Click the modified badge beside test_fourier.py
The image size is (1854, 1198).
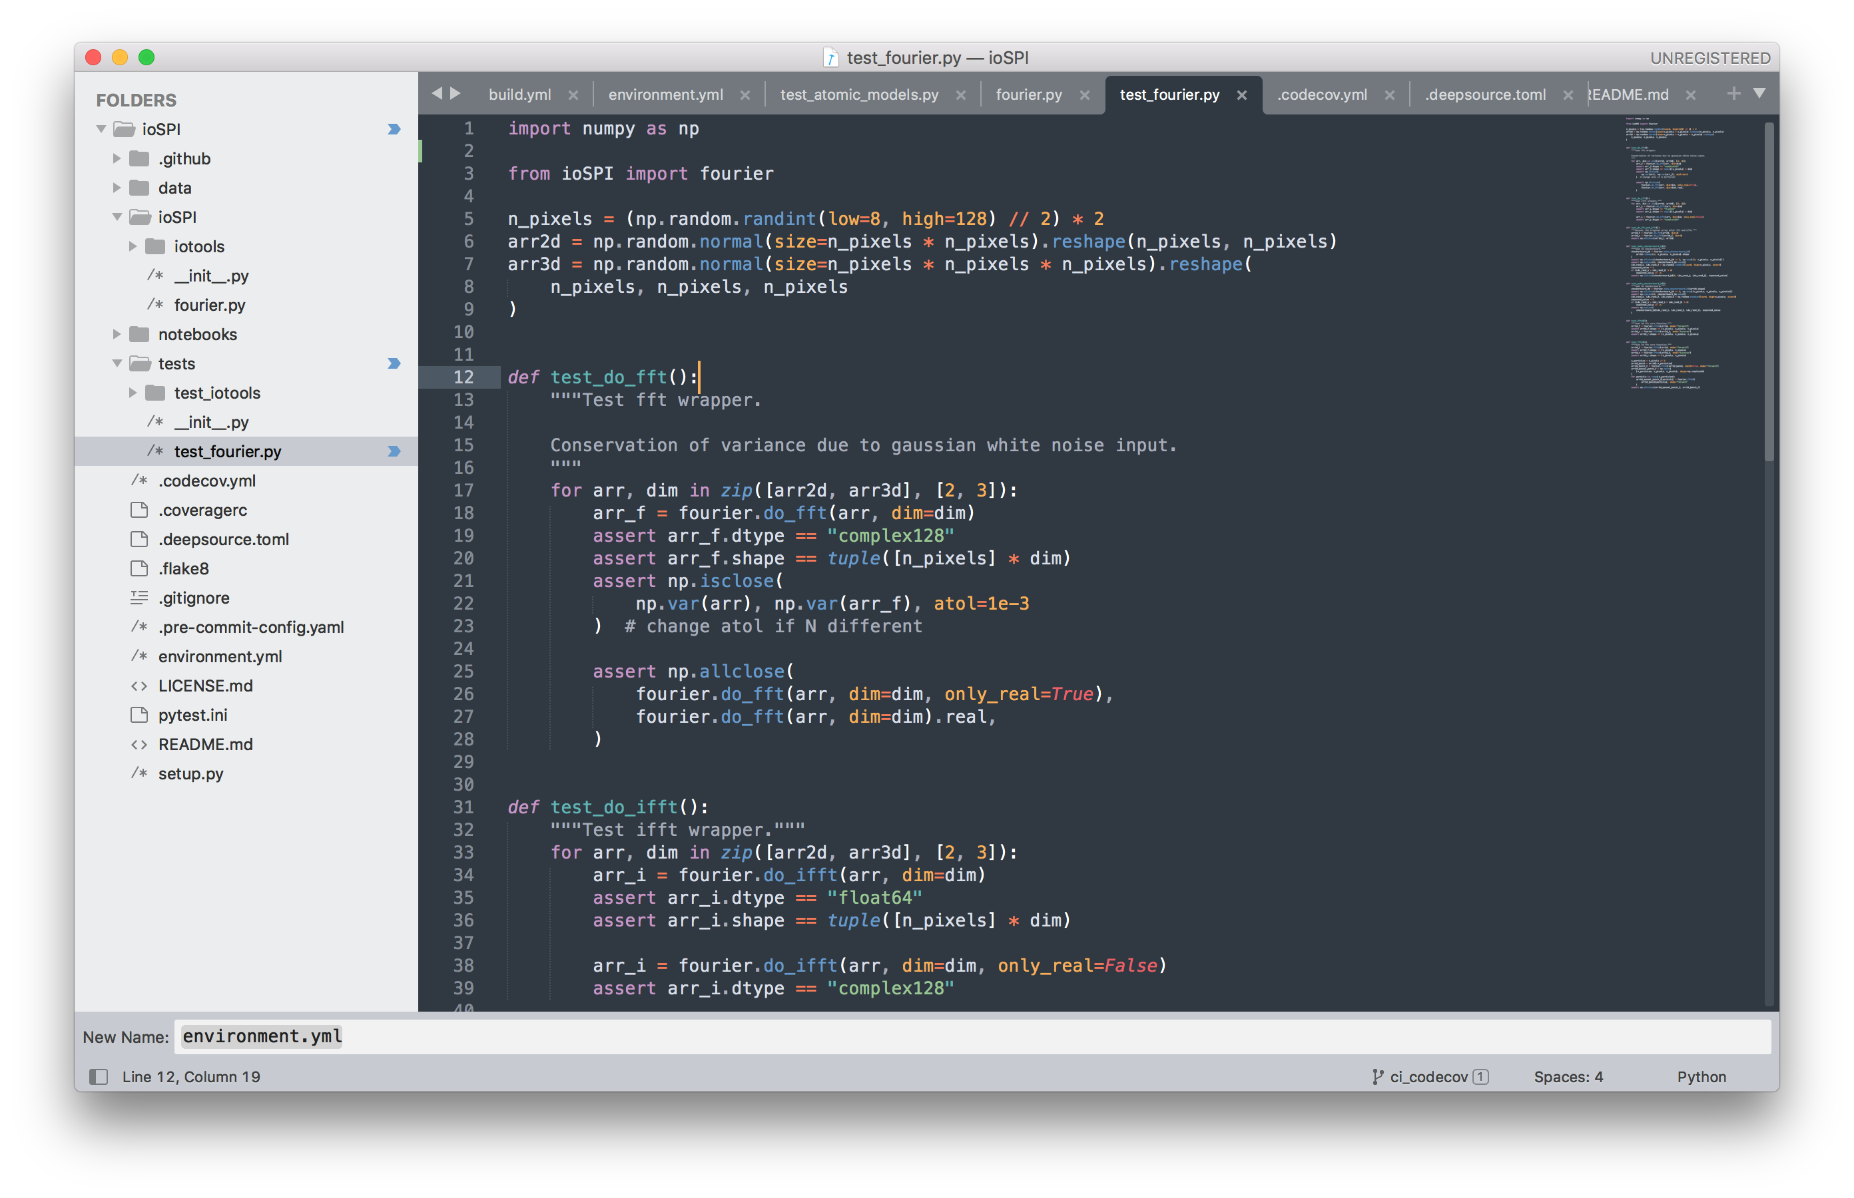394,451
